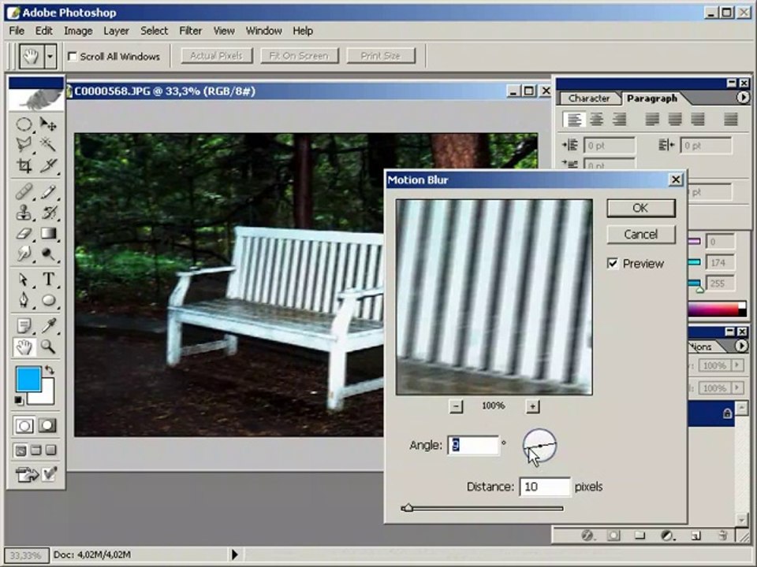Screen dimensions: 757x567
Task: Set paragraph to left align text
Action: (x=574, y=119)
